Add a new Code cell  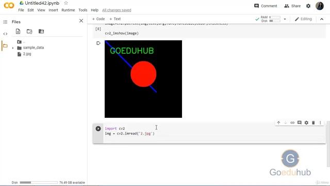click(x=98, y=19)
